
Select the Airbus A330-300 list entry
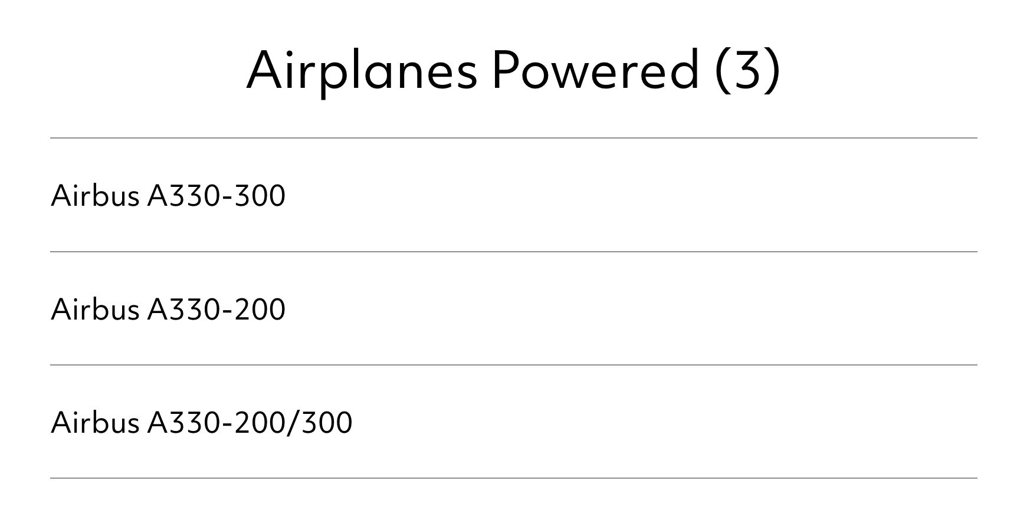tap(513, 195)
